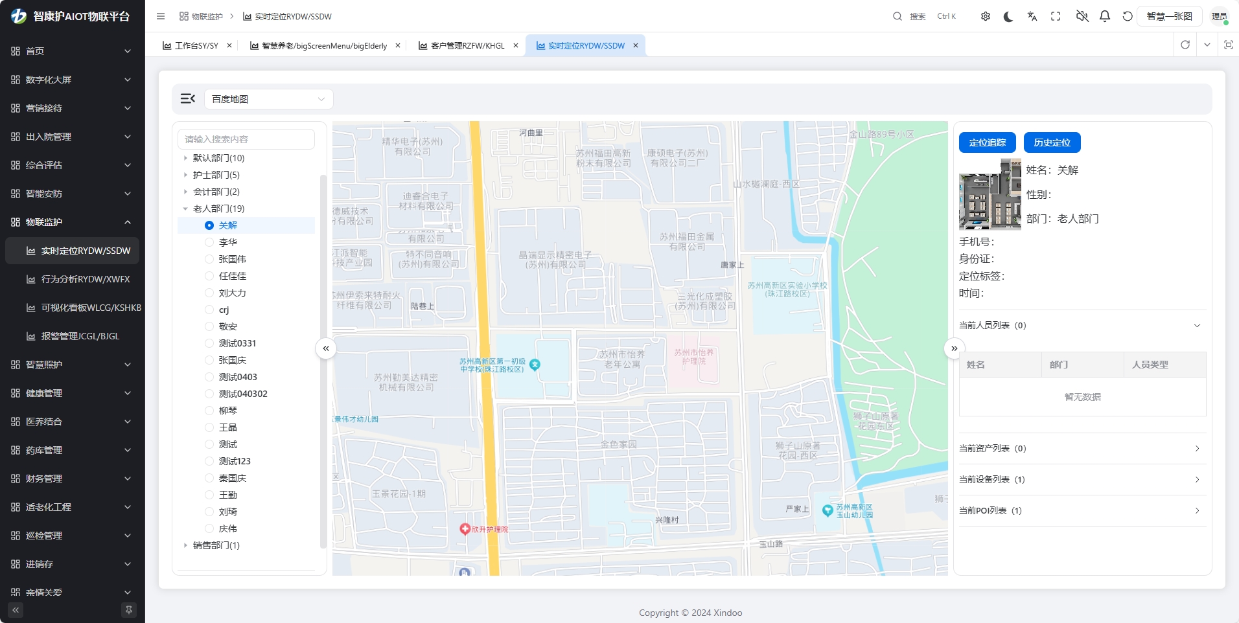This screenshot has width=1239, height=623.
Task: Click the hamburger menu icon in header
Action: coord(161,17)
